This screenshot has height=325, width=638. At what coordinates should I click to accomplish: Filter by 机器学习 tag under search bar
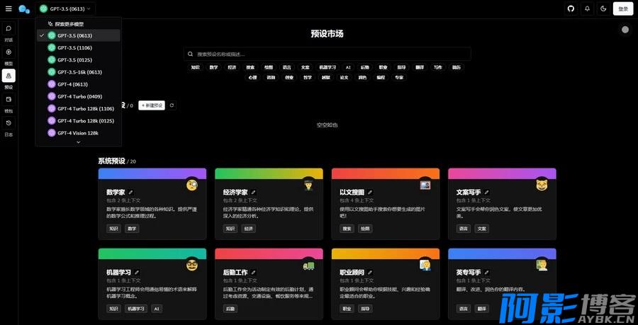pyautogui.click(x=327, y=67)
